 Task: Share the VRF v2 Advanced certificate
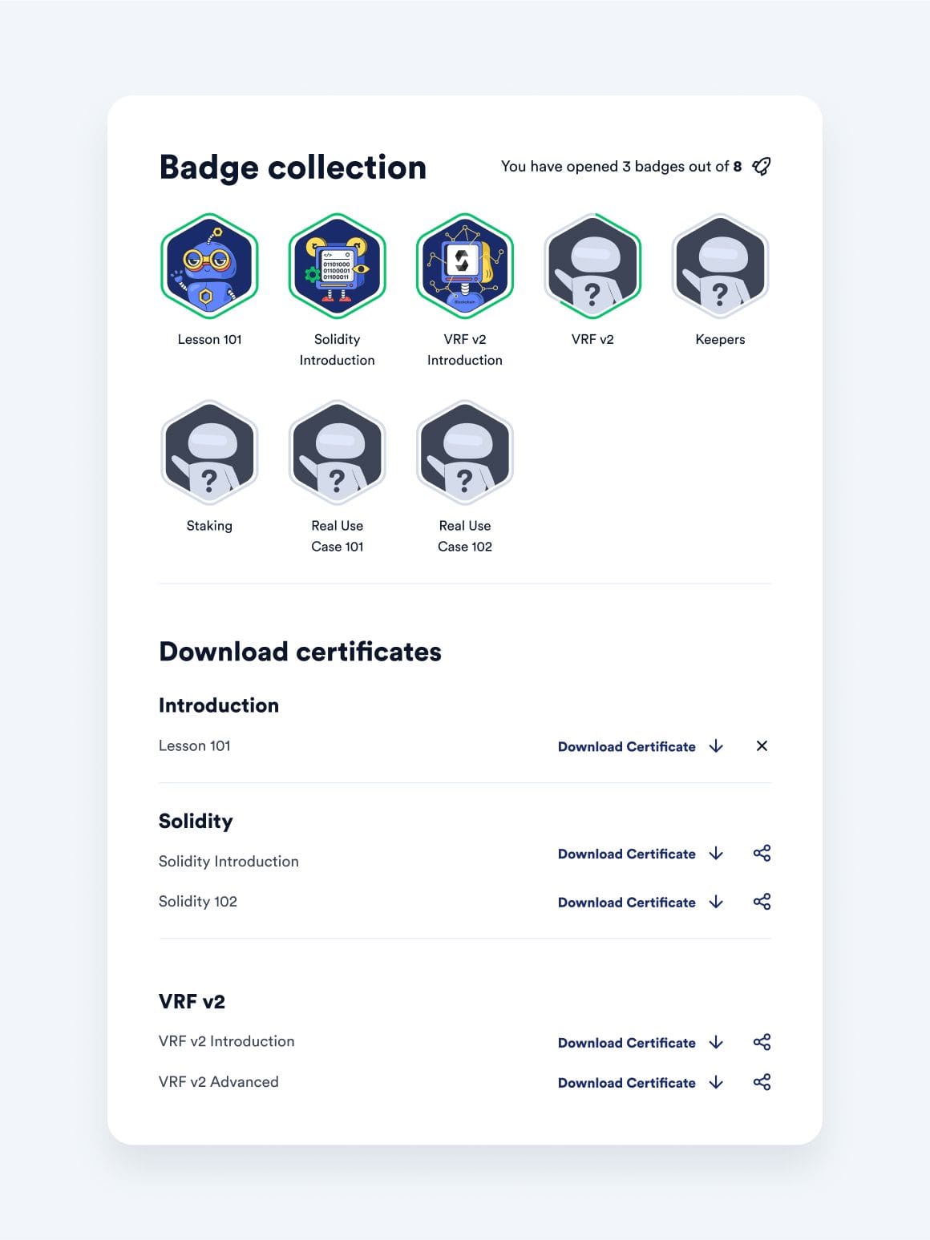761,1082
